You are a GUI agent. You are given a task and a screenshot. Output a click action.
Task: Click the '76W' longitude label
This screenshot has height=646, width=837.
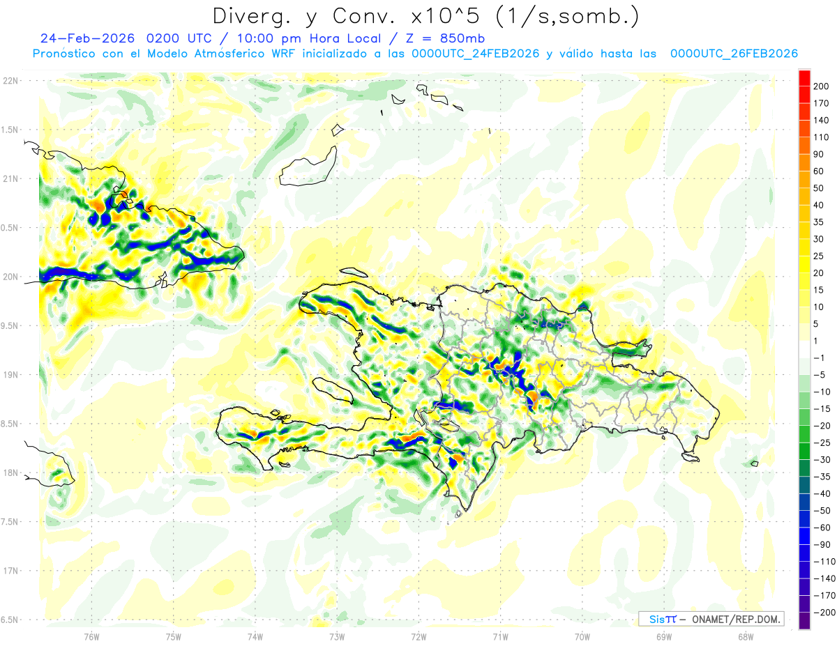click(91, 636)
